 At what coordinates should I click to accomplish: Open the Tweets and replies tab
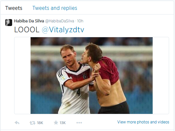pyautogui.click(x=55, y=8)
